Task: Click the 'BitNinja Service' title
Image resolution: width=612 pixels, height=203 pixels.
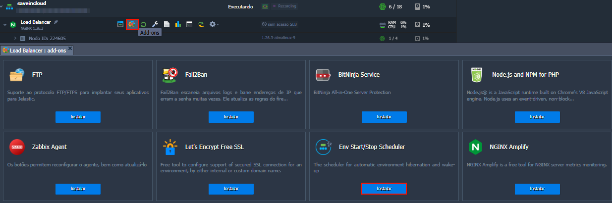Action: click(x=359, y=75)
